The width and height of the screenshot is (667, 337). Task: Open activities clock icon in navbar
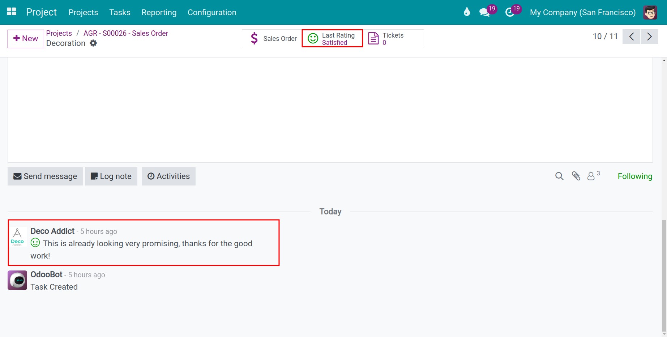[x=510, y=12]
